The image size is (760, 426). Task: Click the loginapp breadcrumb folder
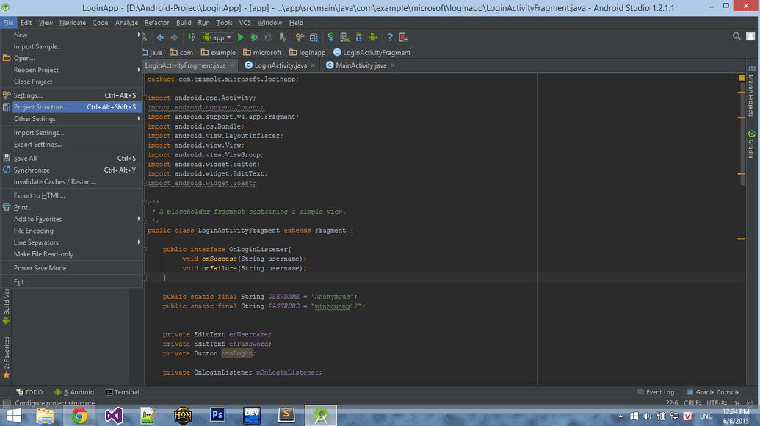[307, 52]
